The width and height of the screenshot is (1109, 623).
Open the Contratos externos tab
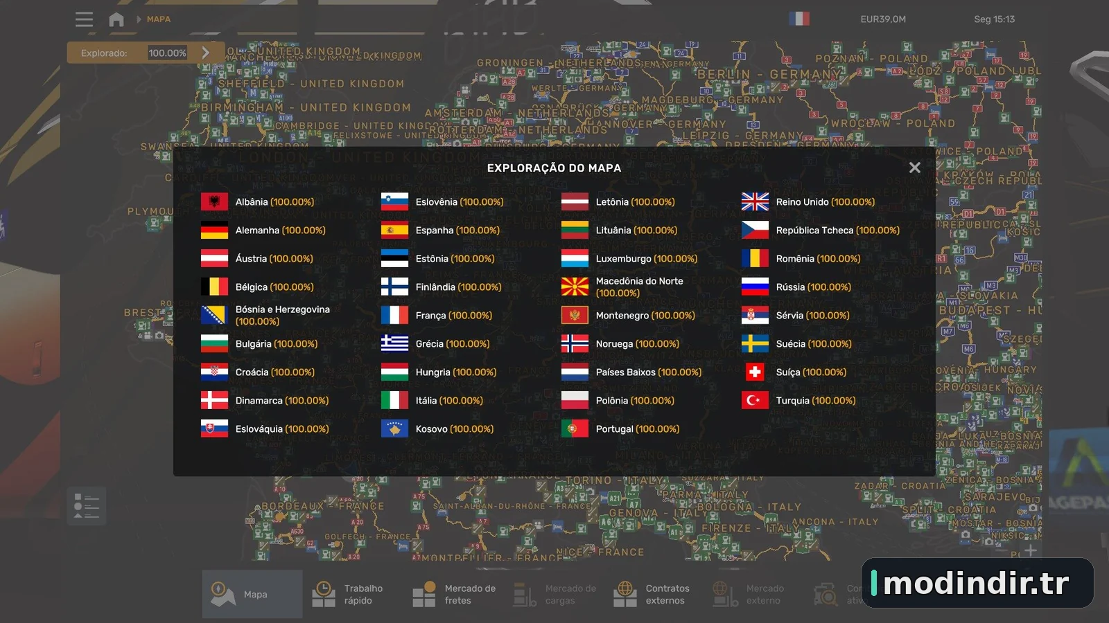tap(652, 594)
